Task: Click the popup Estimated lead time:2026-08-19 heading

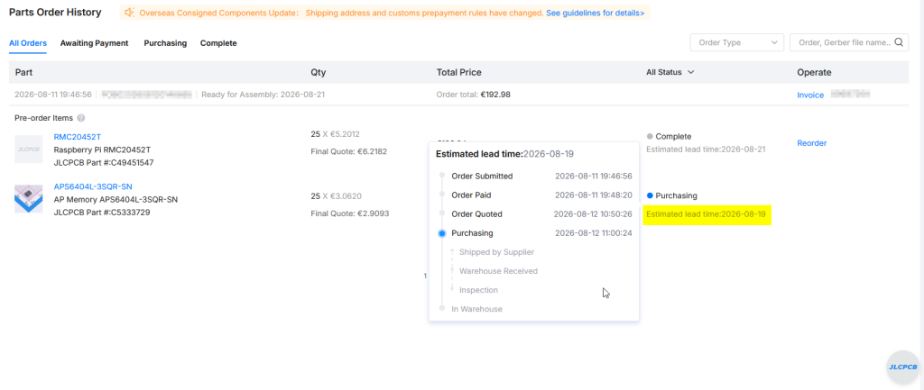Action: tap(505, 154)
